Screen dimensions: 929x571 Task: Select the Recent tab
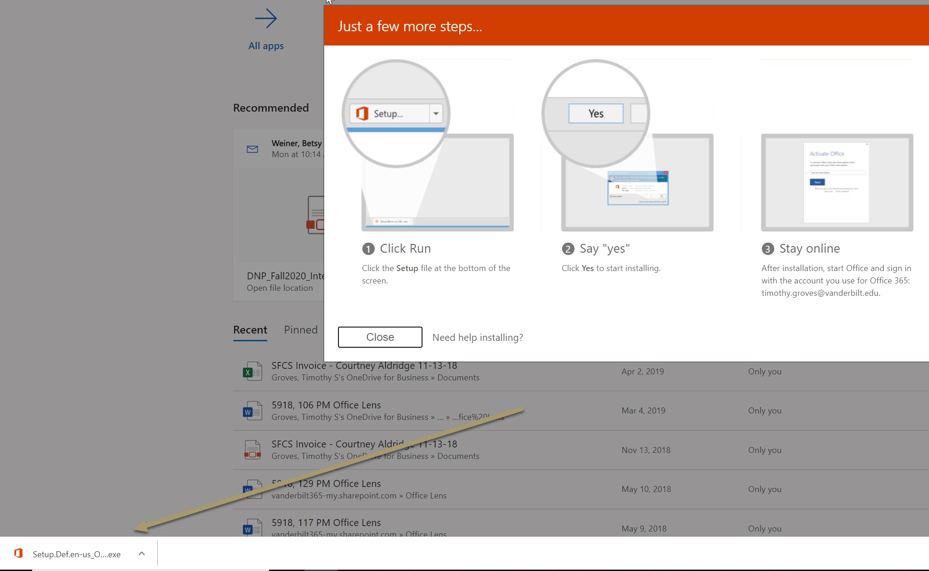tap(250, 330)
